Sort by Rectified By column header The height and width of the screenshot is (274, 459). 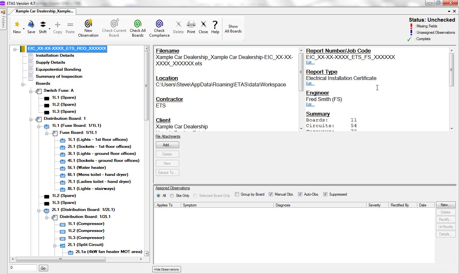pyautogui.click(x=403, y=205)
